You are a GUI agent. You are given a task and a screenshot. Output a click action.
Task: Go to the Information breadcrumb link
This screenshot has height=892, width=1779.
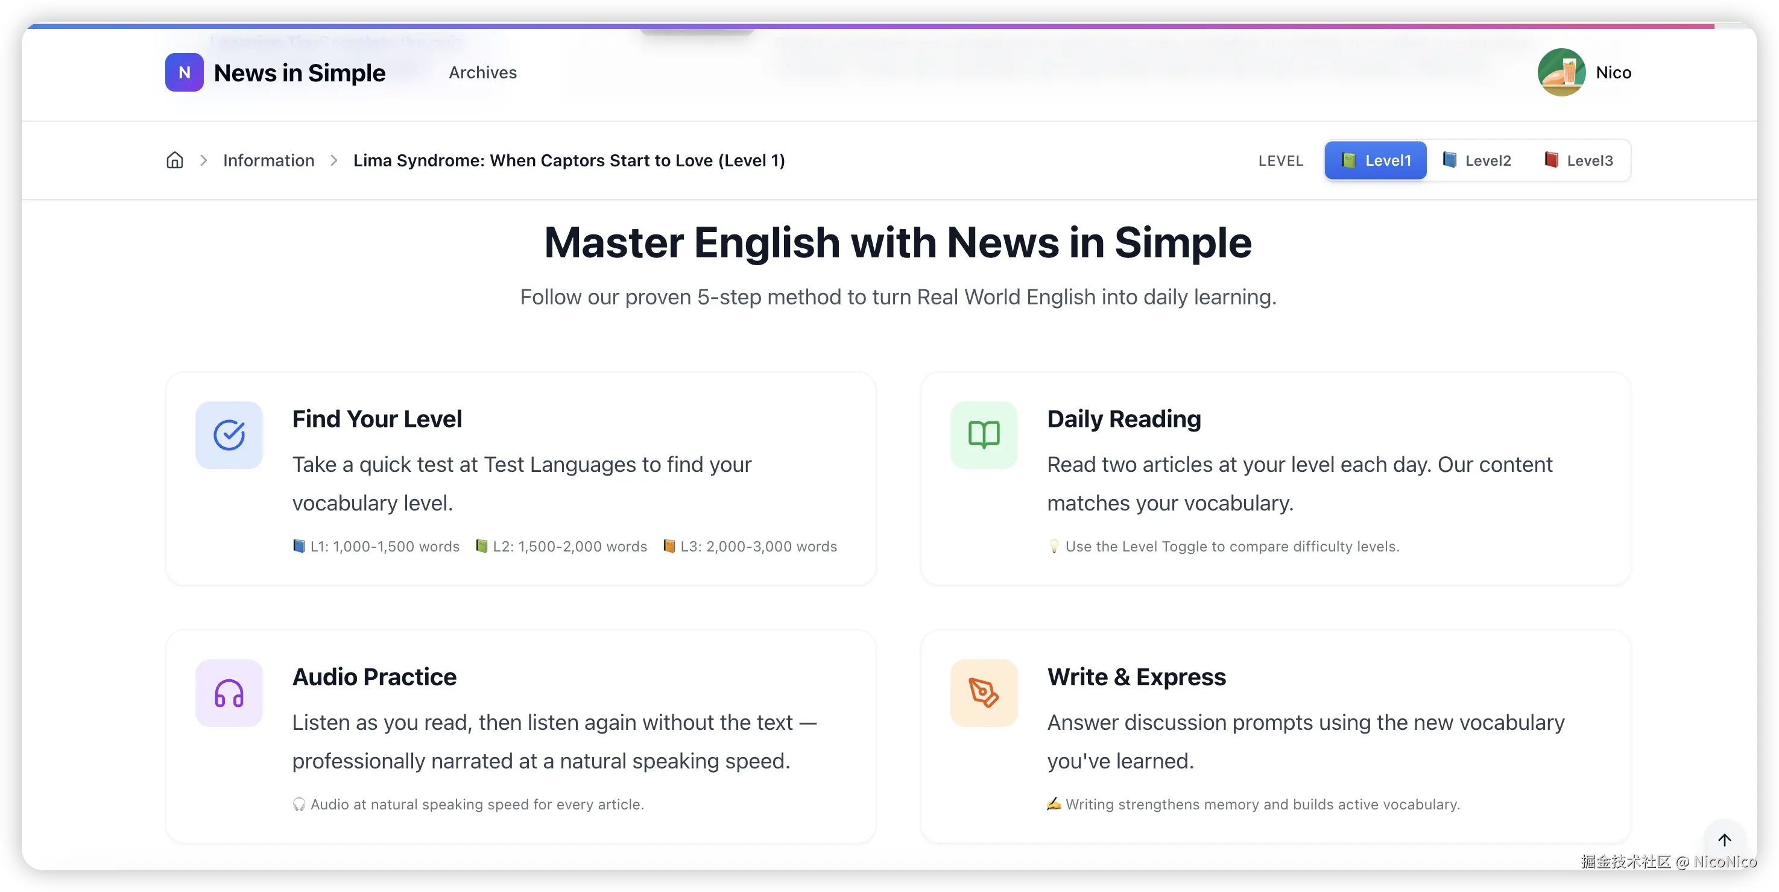tap(268, 160)
